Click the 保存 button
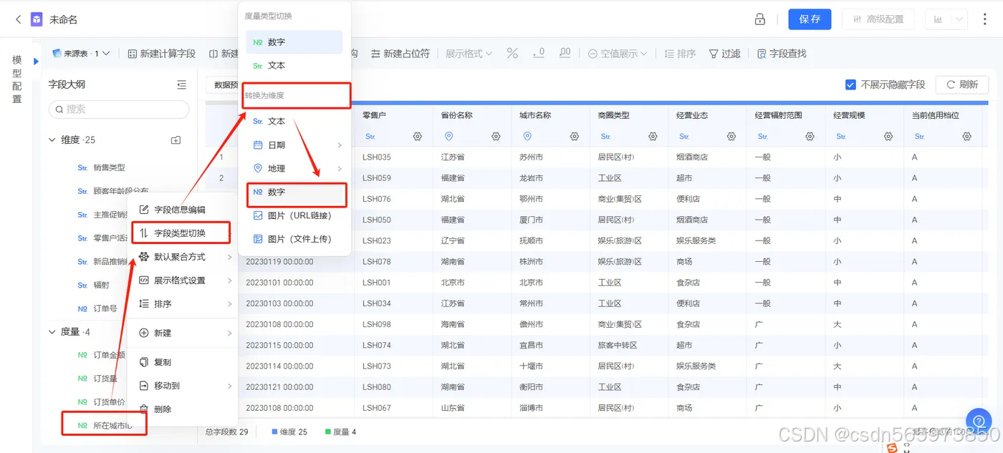Image resolution: width=1003 pixels, height=453 pixels. click(810, 19)
